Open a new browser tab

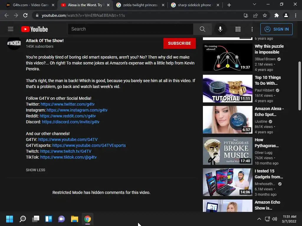[229, 5]
